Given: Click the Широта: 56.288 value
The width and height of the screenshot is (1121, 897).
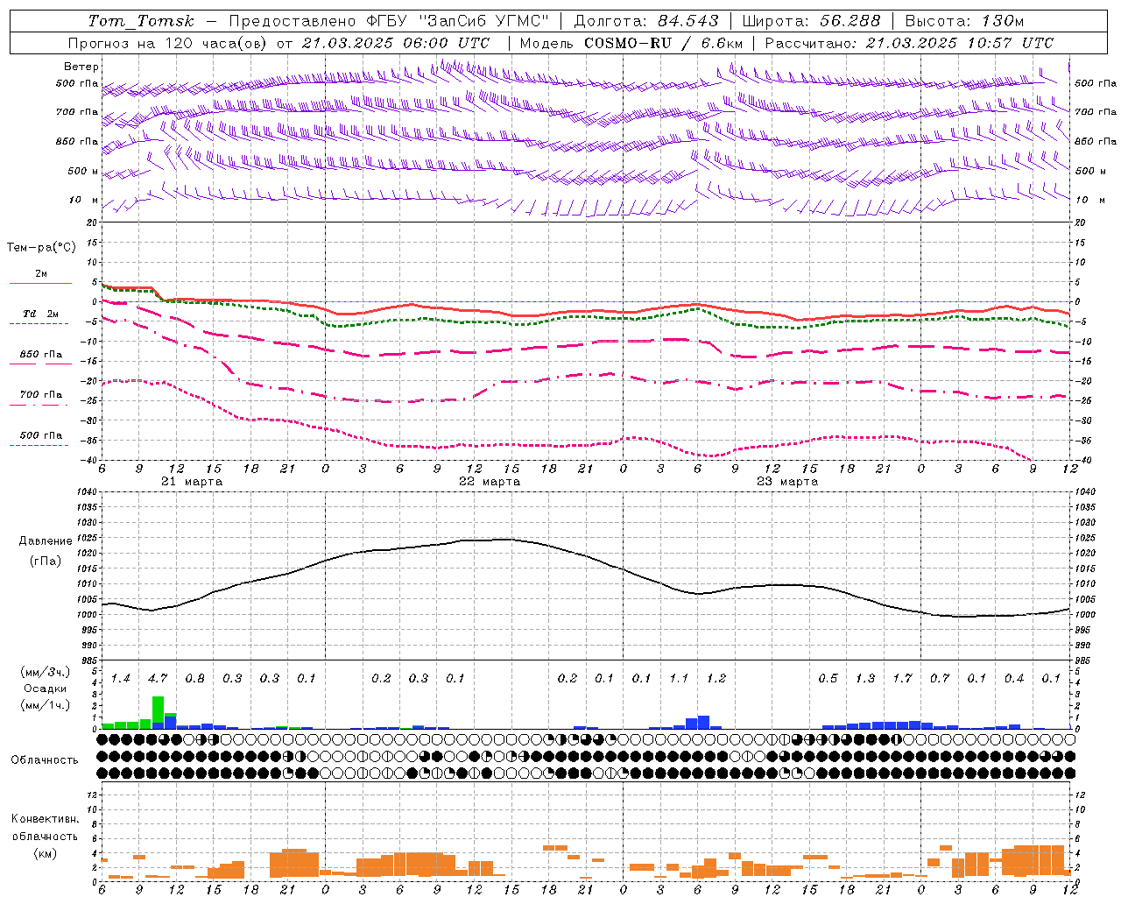Looking at the screenshot, I should pos(811,21).
